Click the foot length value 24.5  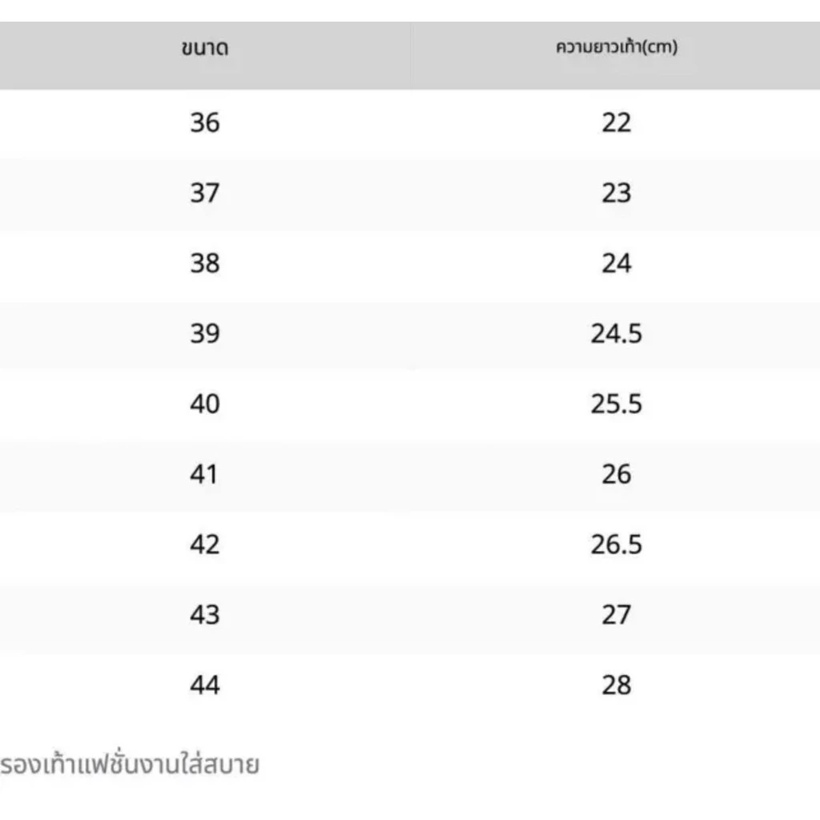617,334
